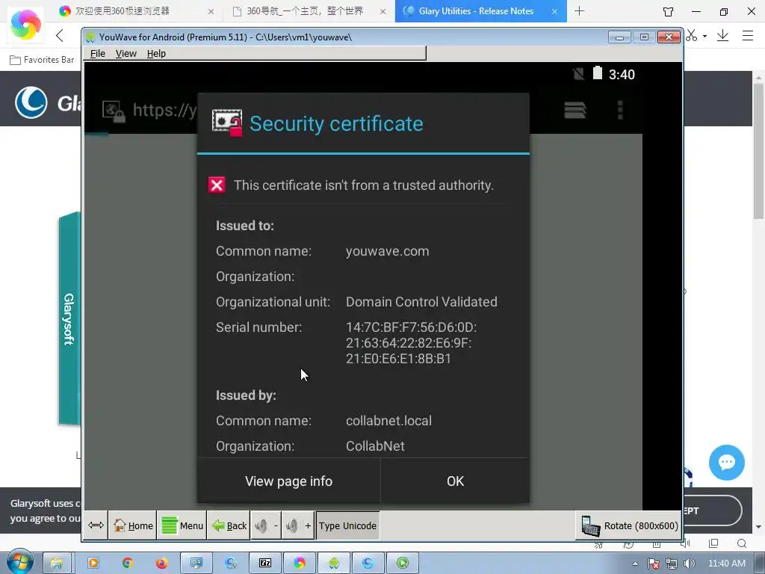Open the View menu in YouWave
Screen dimensions: 765x574
point(126,53)
